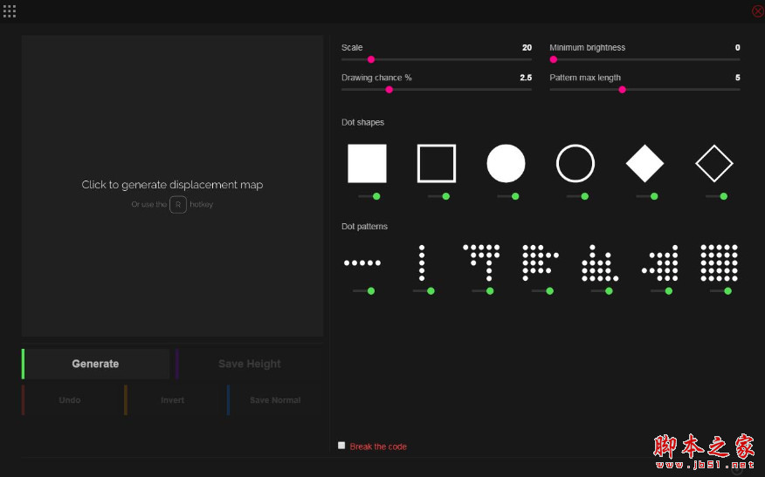Toggle the filled diamond shape switch

click(647, 196)
